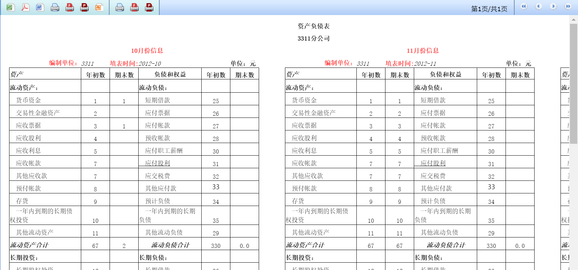Click the report title 资产负债表
578x270 pixels.
(314, 26)
